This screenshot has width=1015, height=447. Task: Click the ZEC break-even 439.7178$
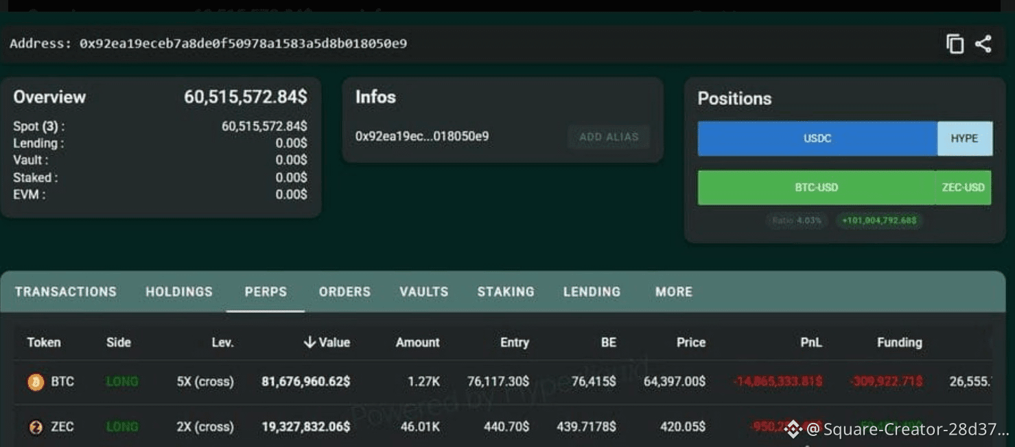[587, 427]
